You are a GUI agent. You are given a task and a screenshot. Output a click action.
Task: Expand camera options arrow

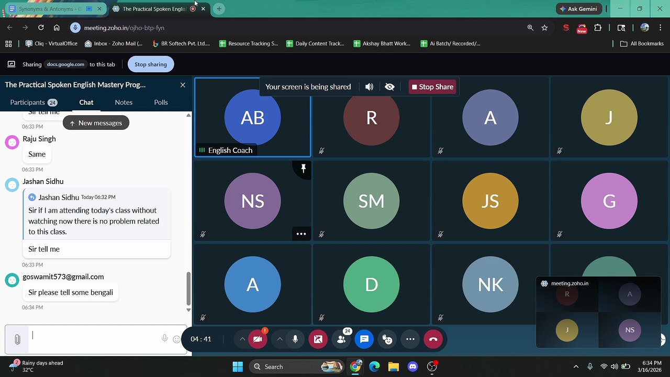(x=242, y=339)
